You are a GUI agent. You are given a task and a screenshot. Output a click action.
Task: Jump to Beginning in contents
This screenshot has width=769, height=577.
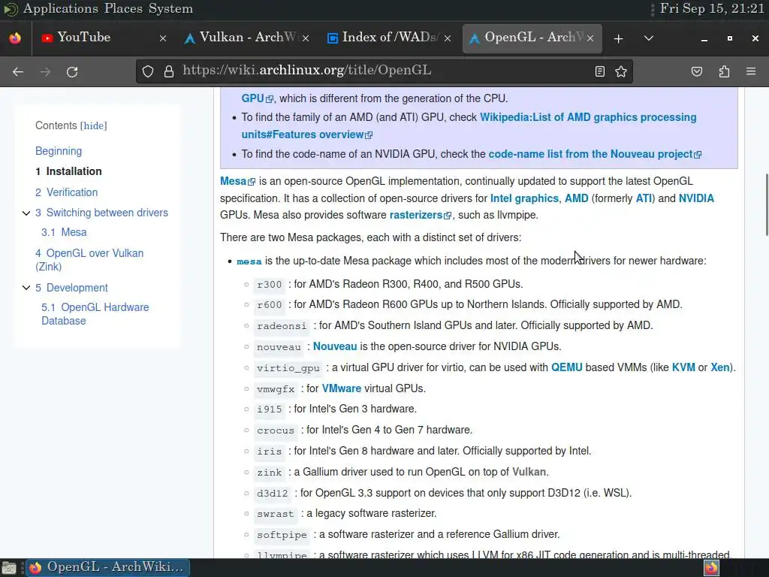(x=59, y=151)
